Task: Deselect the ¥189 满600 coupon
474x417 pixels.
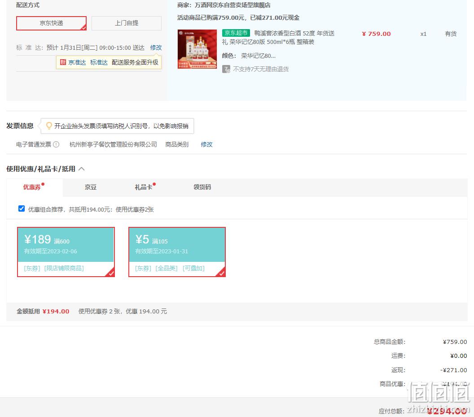Action: point(66,252)
